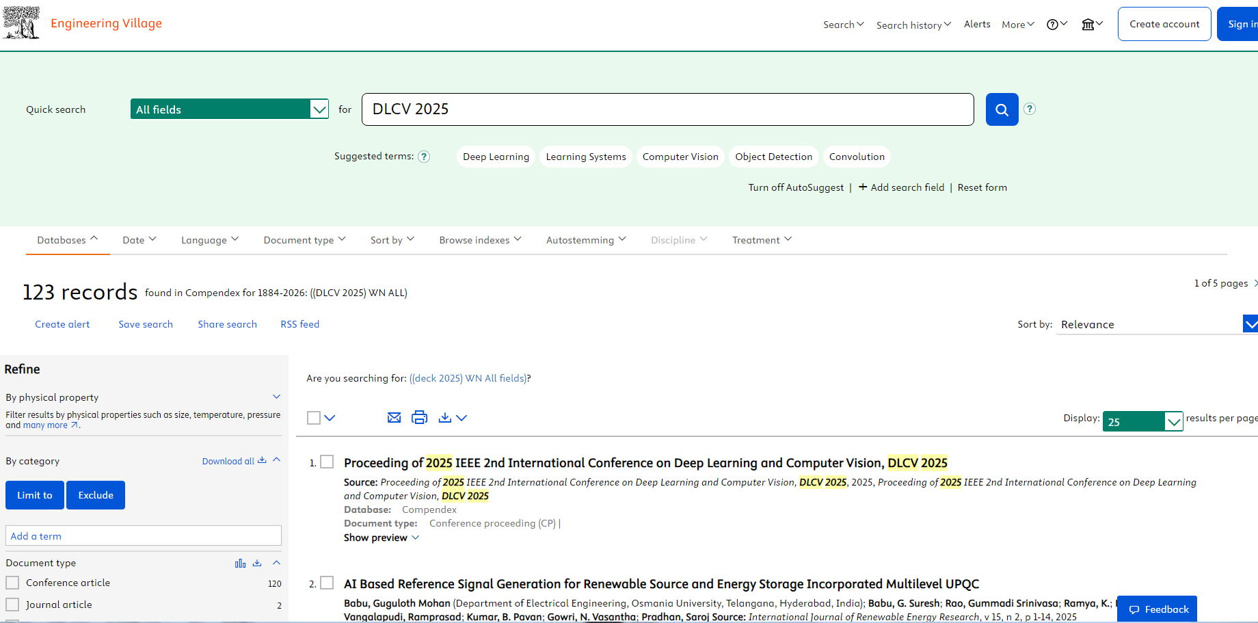The image size is (1258, 623).
Task: Select the Convolution suggested term
Action: (x=857, y=157)
